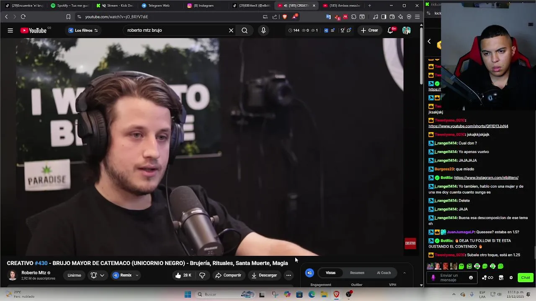536x301 pixels.
Task: Switch to the Spotify tab
Action: pos(69,5)
